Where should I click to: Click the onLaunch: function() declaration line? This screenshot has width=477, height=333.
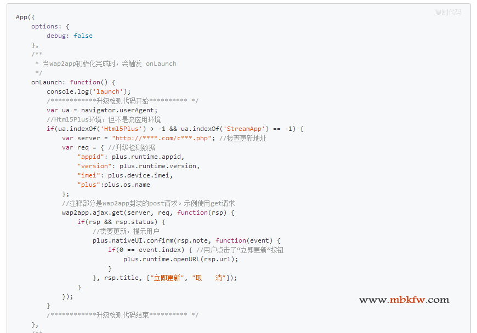point(73,82)
